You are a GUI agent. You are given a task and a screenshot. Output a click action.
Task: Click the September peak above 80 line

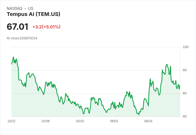(167, 65)
